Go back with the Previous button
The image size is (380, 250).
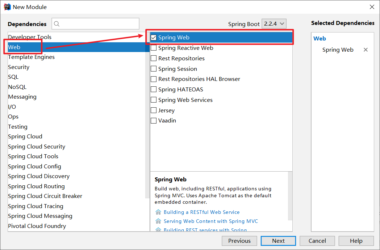pyautogui.click(x=239, y=241)
